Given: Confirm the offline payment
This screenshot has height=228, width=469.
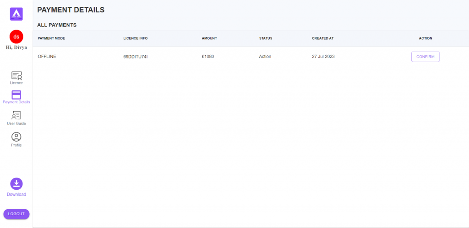Looking at the screenshot, I should coord(425,57).
